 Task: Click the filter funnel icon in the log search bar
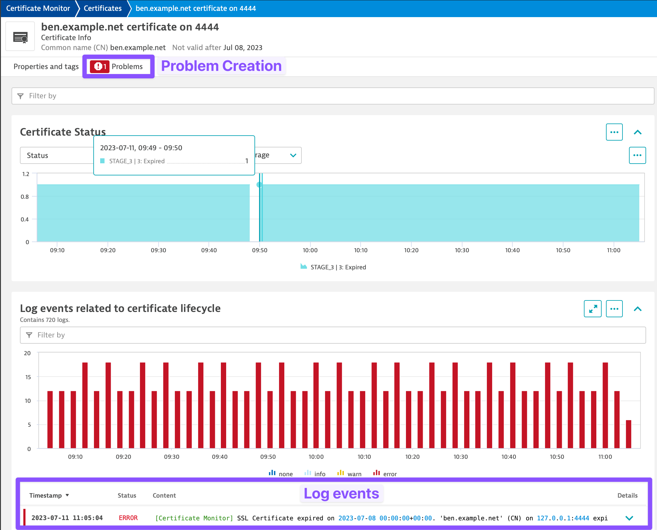pyautogui.click(x=29, y=335)
